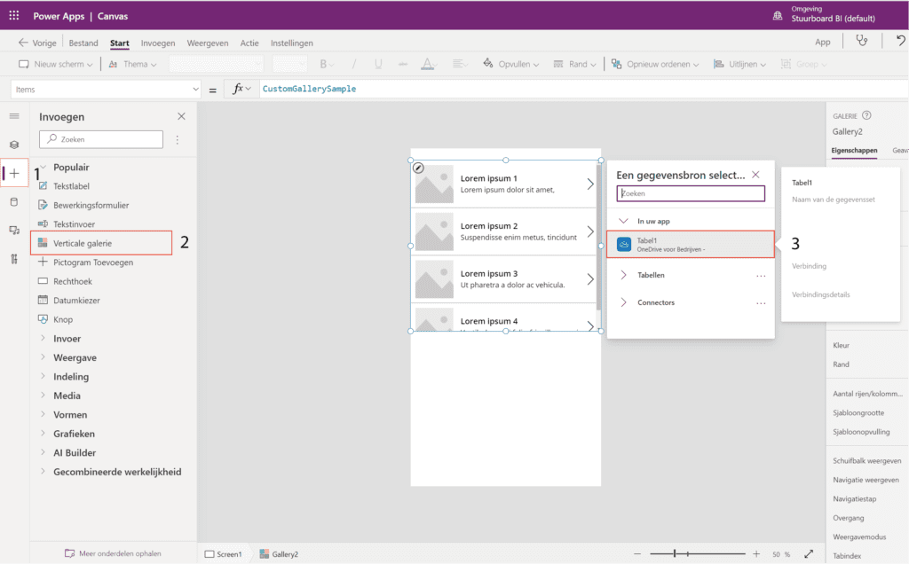Open the Data sources cylinder icon

tap(14, 201)
